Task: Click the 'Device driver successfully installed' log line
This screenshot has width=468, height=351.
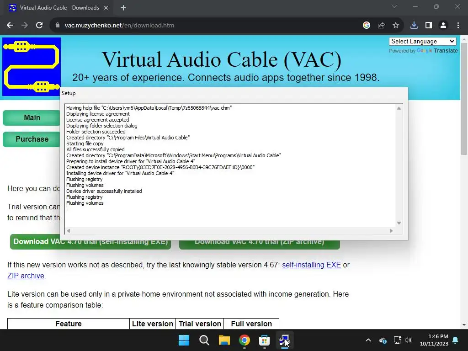Action: coord(104,191)
